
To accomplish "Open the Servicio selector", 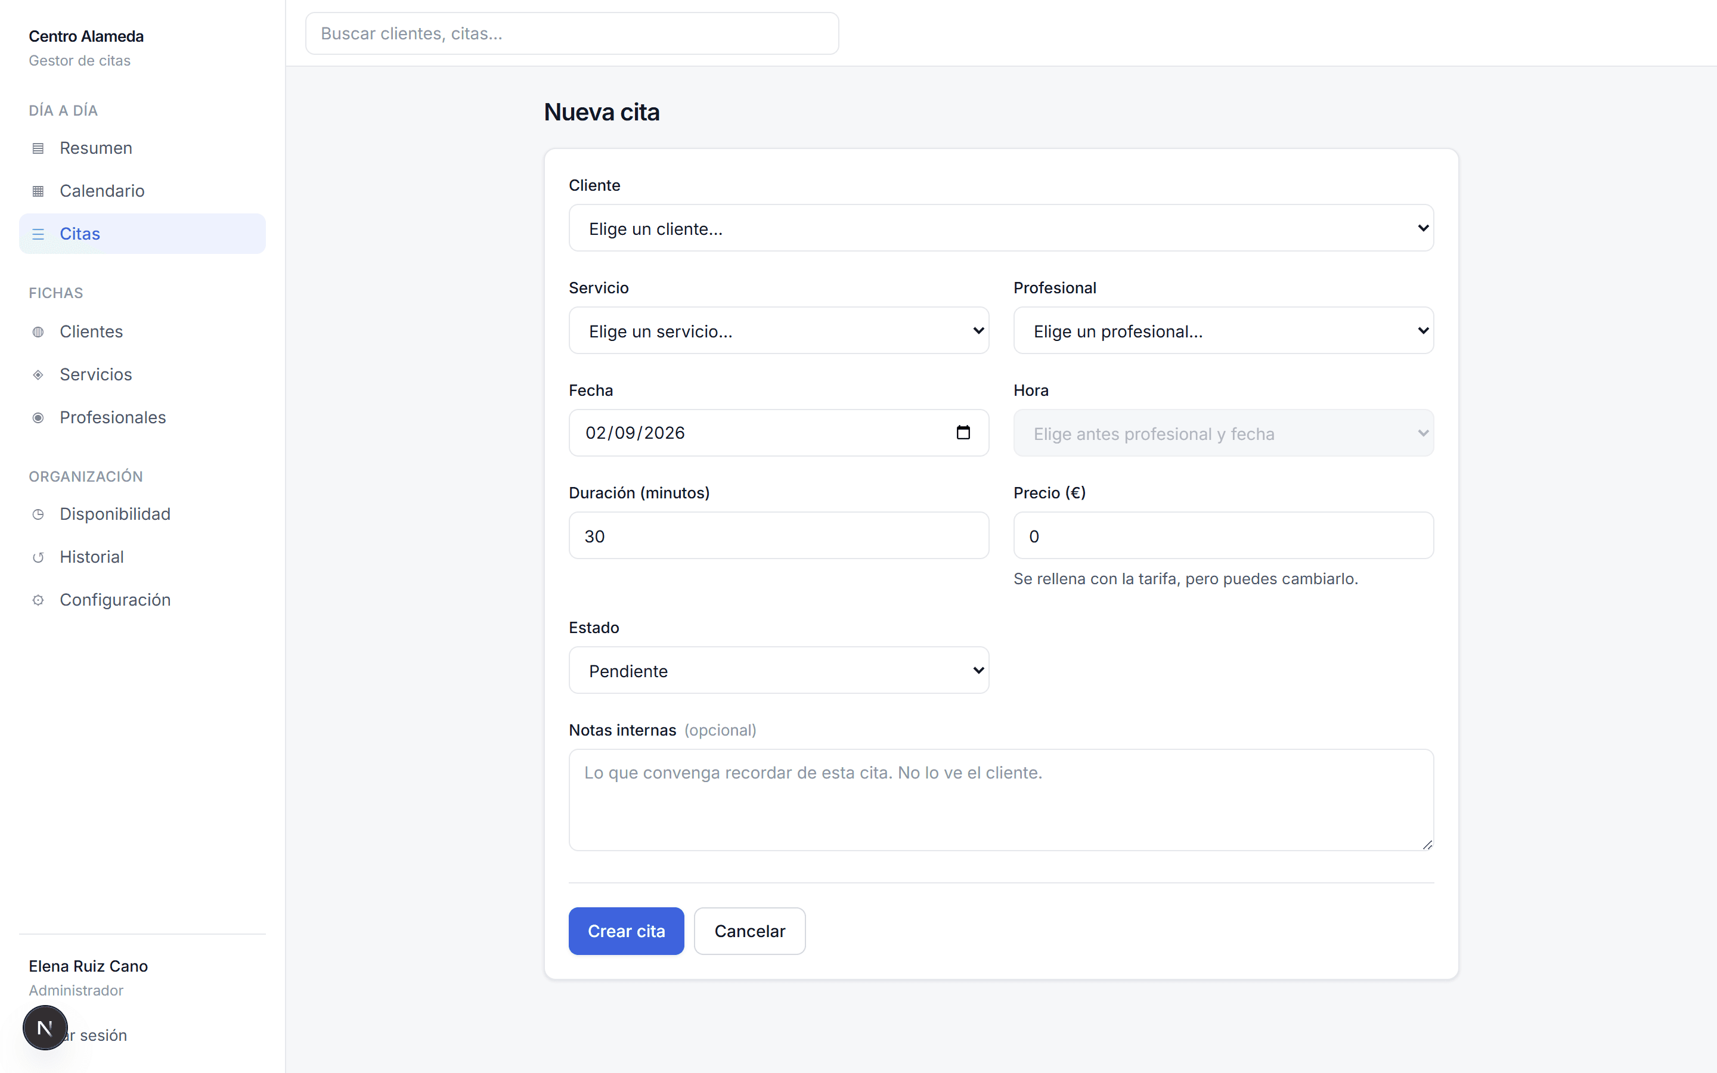I will [779, 330].
